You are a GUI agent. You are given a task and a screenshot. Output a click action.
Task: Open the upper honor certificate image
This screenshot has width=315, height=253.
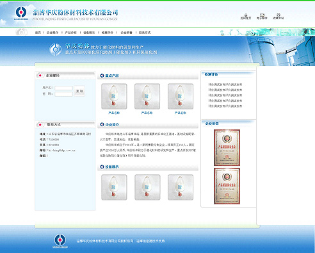click(227, 147)
